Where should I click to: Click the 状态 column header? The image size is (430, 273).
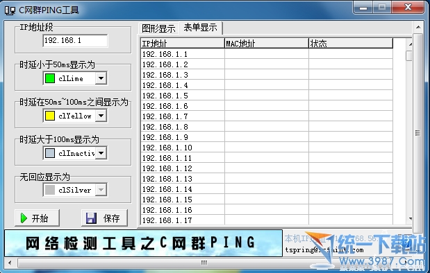point(351,43)
